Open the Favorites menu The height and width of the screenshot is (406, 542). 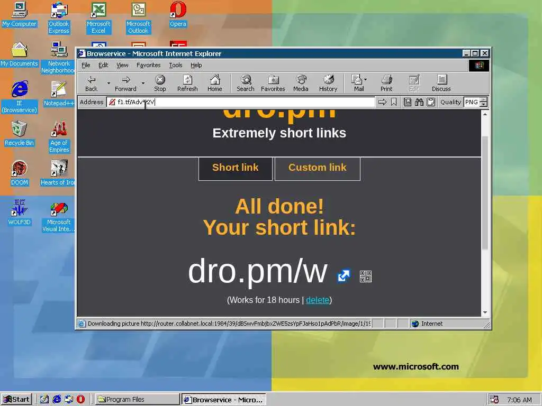point(148,65)
